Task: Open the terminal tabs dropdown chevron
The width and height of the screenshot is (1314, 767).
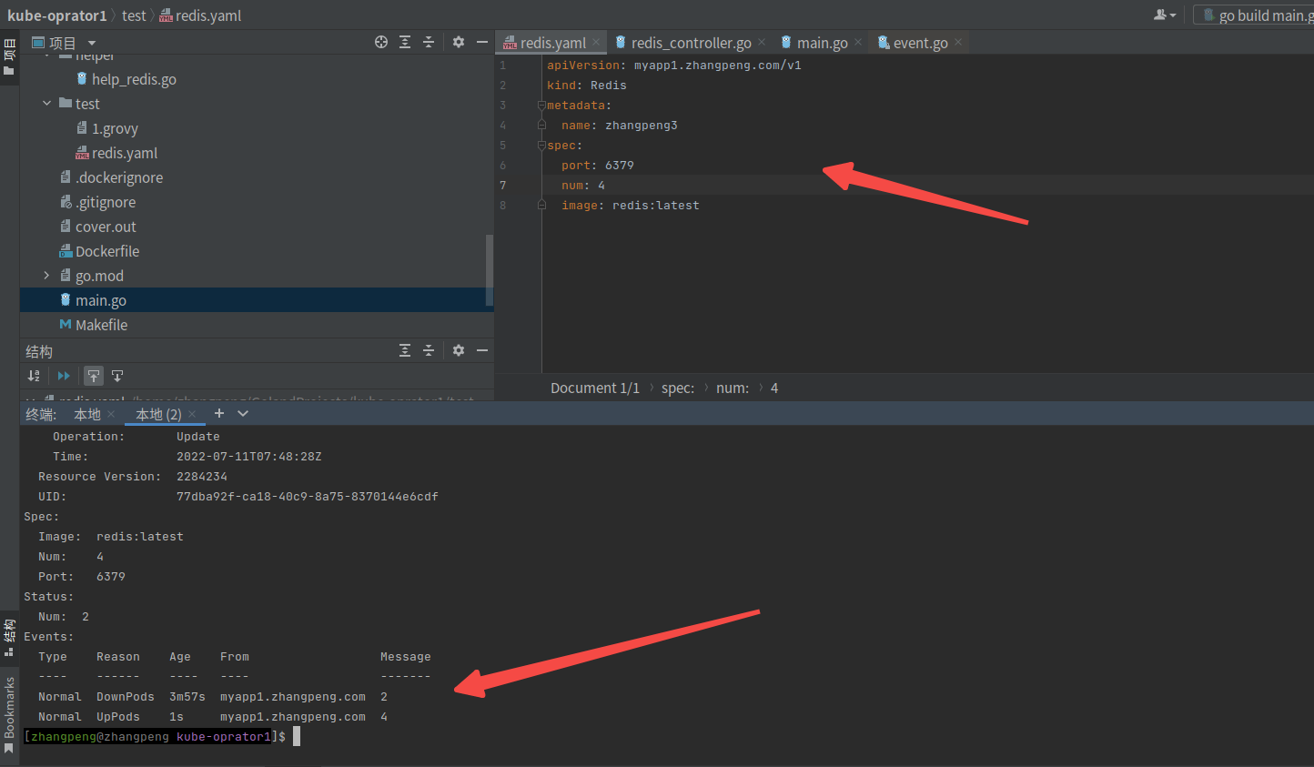Action: (243, 413)
